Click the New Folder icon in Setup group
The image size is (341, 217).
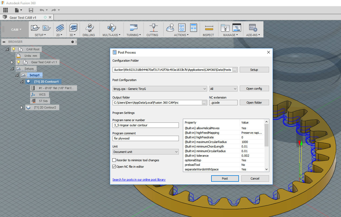pyautogui.click(x=47, y=27)
